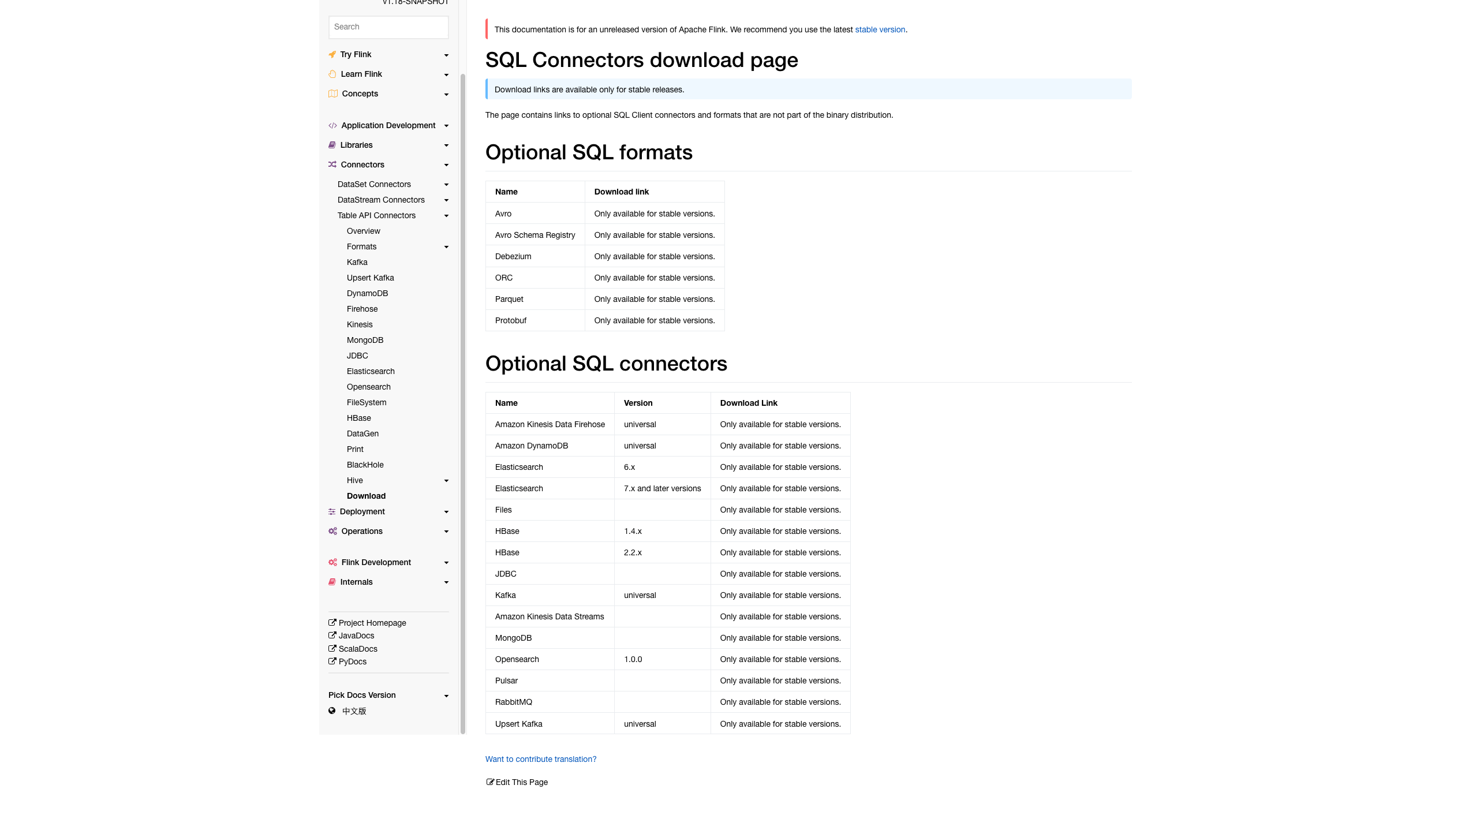Click the Try Flink rocket icon
Image resolution: width=1469 pixels, height=815 pixels.
(332, 54)
